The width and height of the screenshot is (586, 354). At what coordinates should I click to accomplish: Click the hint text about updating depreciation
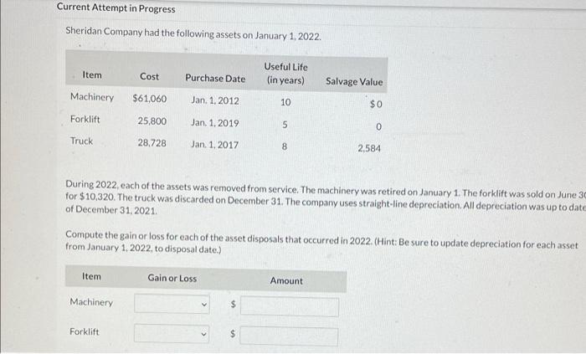pyautogui.click(x=321, y=243)
